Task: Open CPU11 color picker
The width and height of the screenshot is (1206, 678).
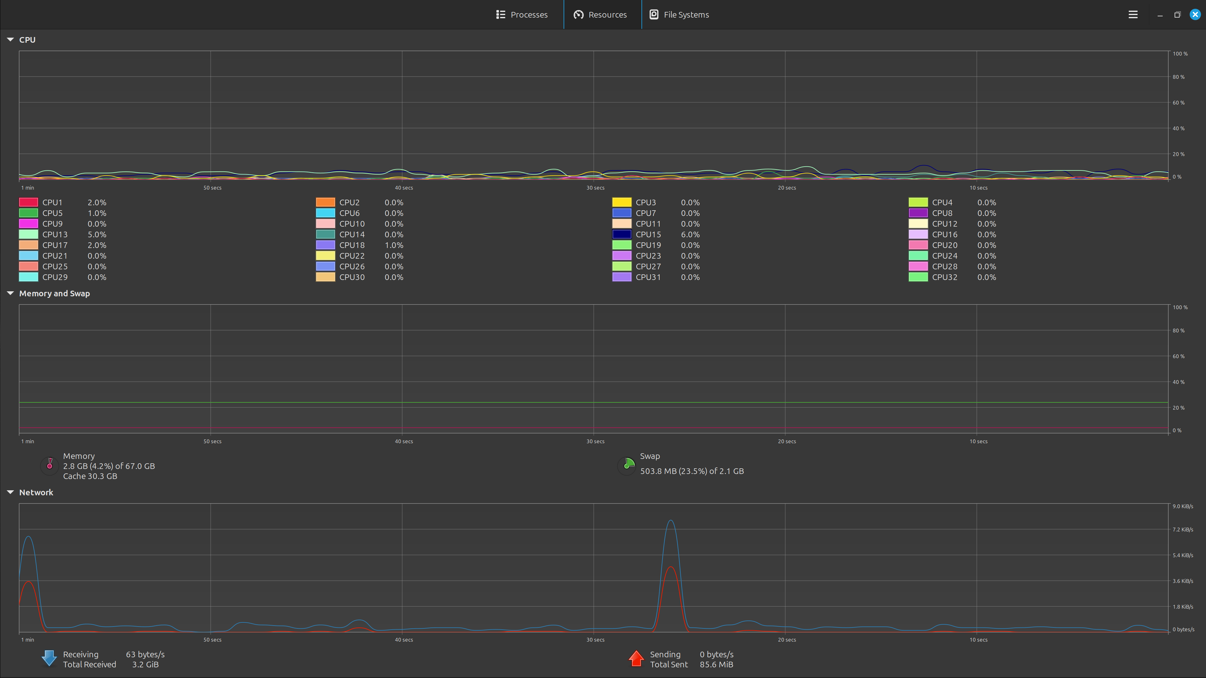Action: pyautogui.click(x=622, y=224)
